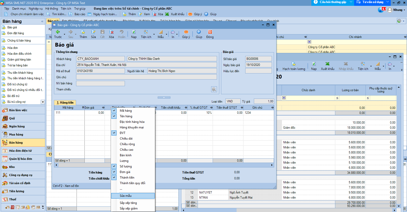The image size is (407, 212).
Task: Click the Tỷ giá input field
Action: point(264,101)
